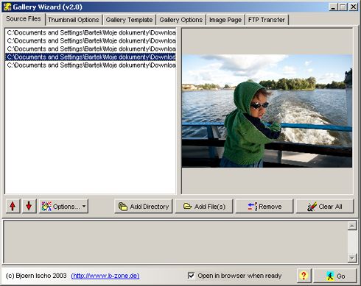Click the Add File(s) button

[x=204, y=207]
